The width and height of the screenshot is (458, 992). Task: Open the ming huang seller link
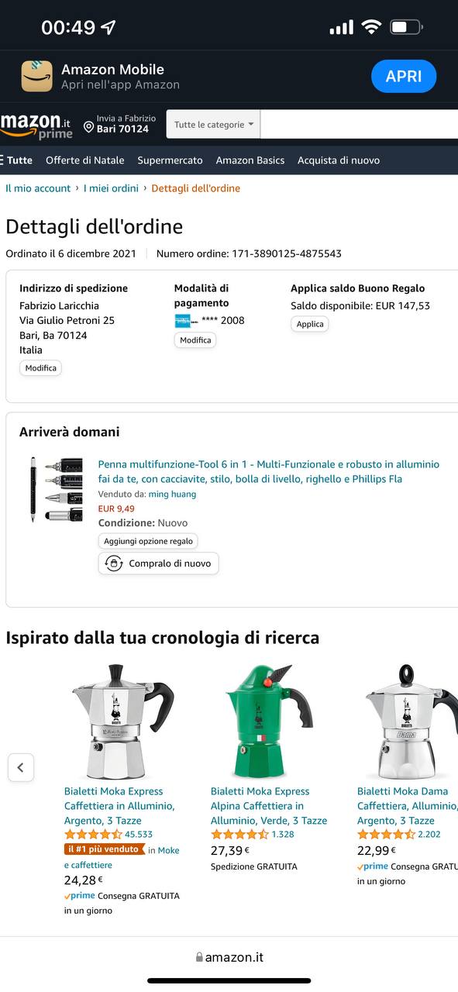172,494
